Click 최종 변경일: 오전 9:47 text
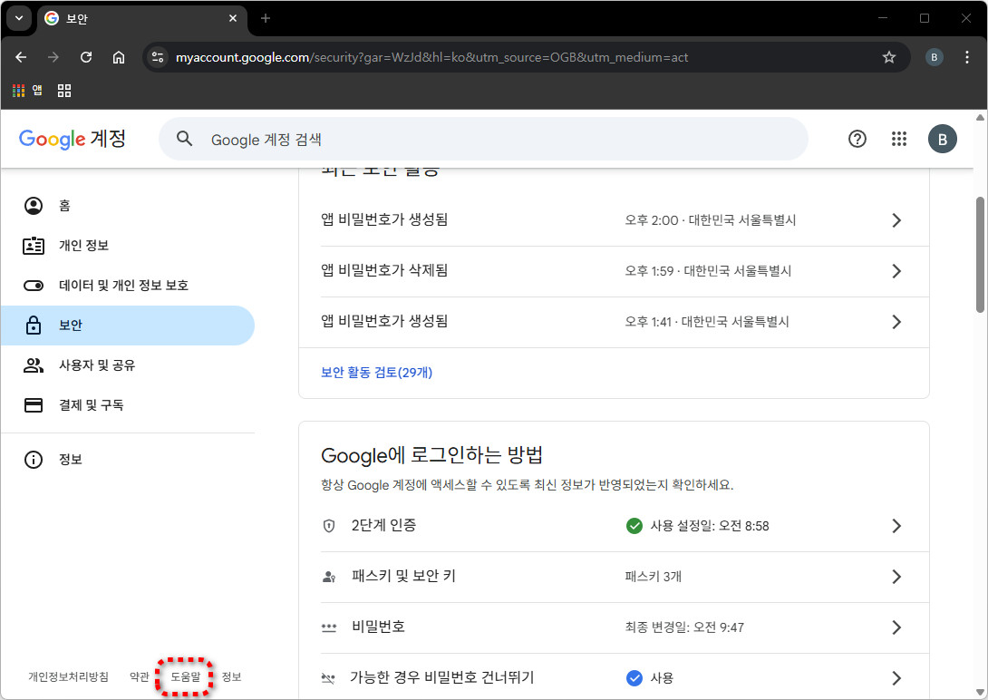 (684, 627)
